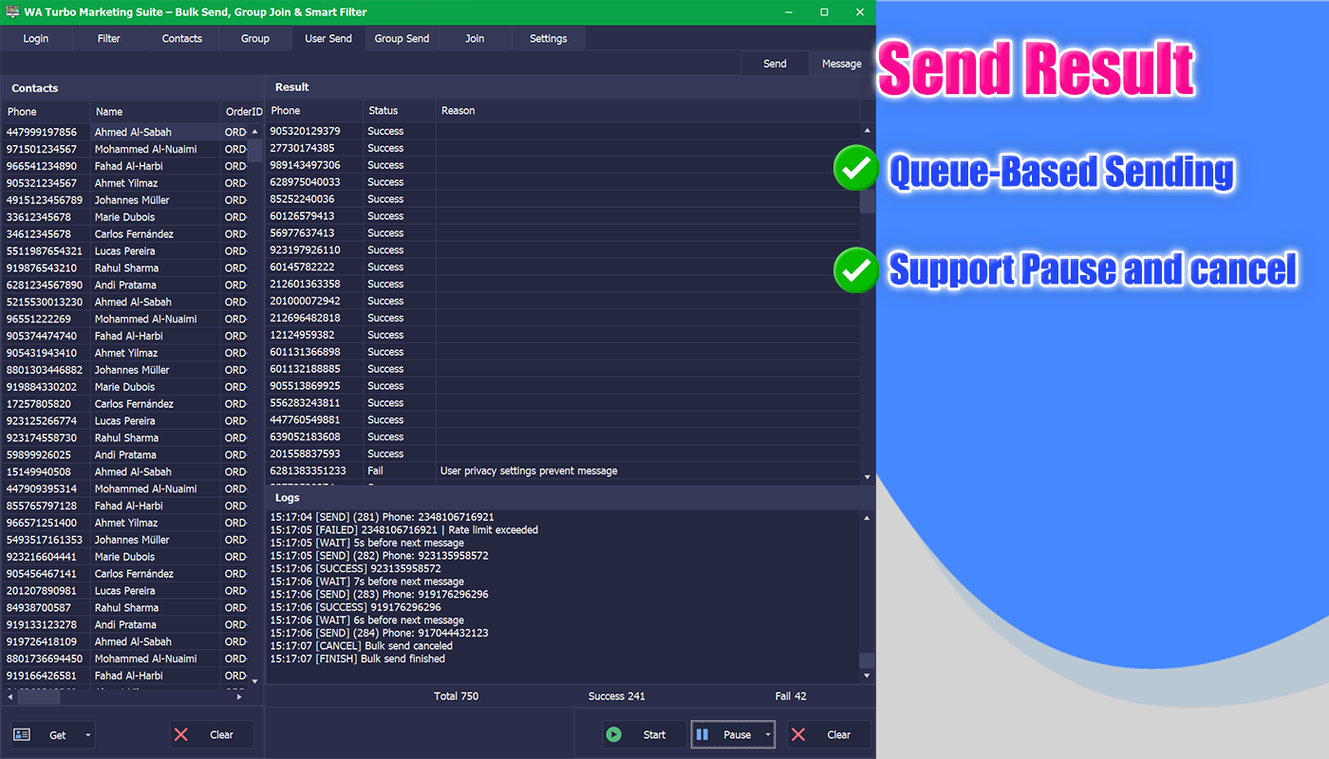Click the Result table scroll-up arrow
Screen dimensions: 1329x759
click(868, 130)
